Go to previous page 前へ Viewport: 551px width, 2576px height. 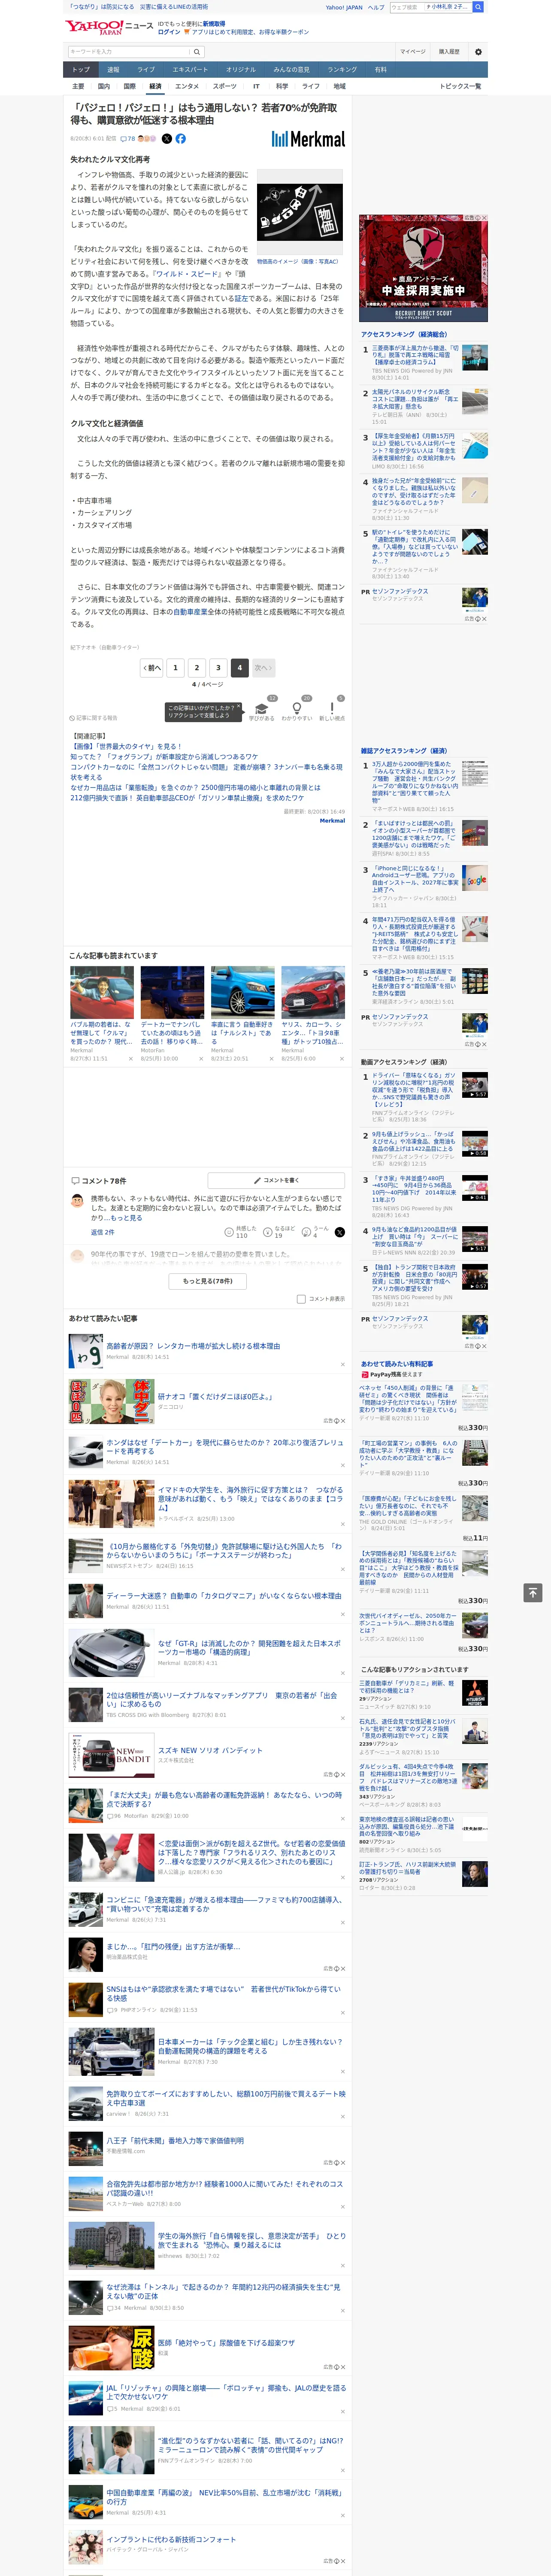[151, 667]
